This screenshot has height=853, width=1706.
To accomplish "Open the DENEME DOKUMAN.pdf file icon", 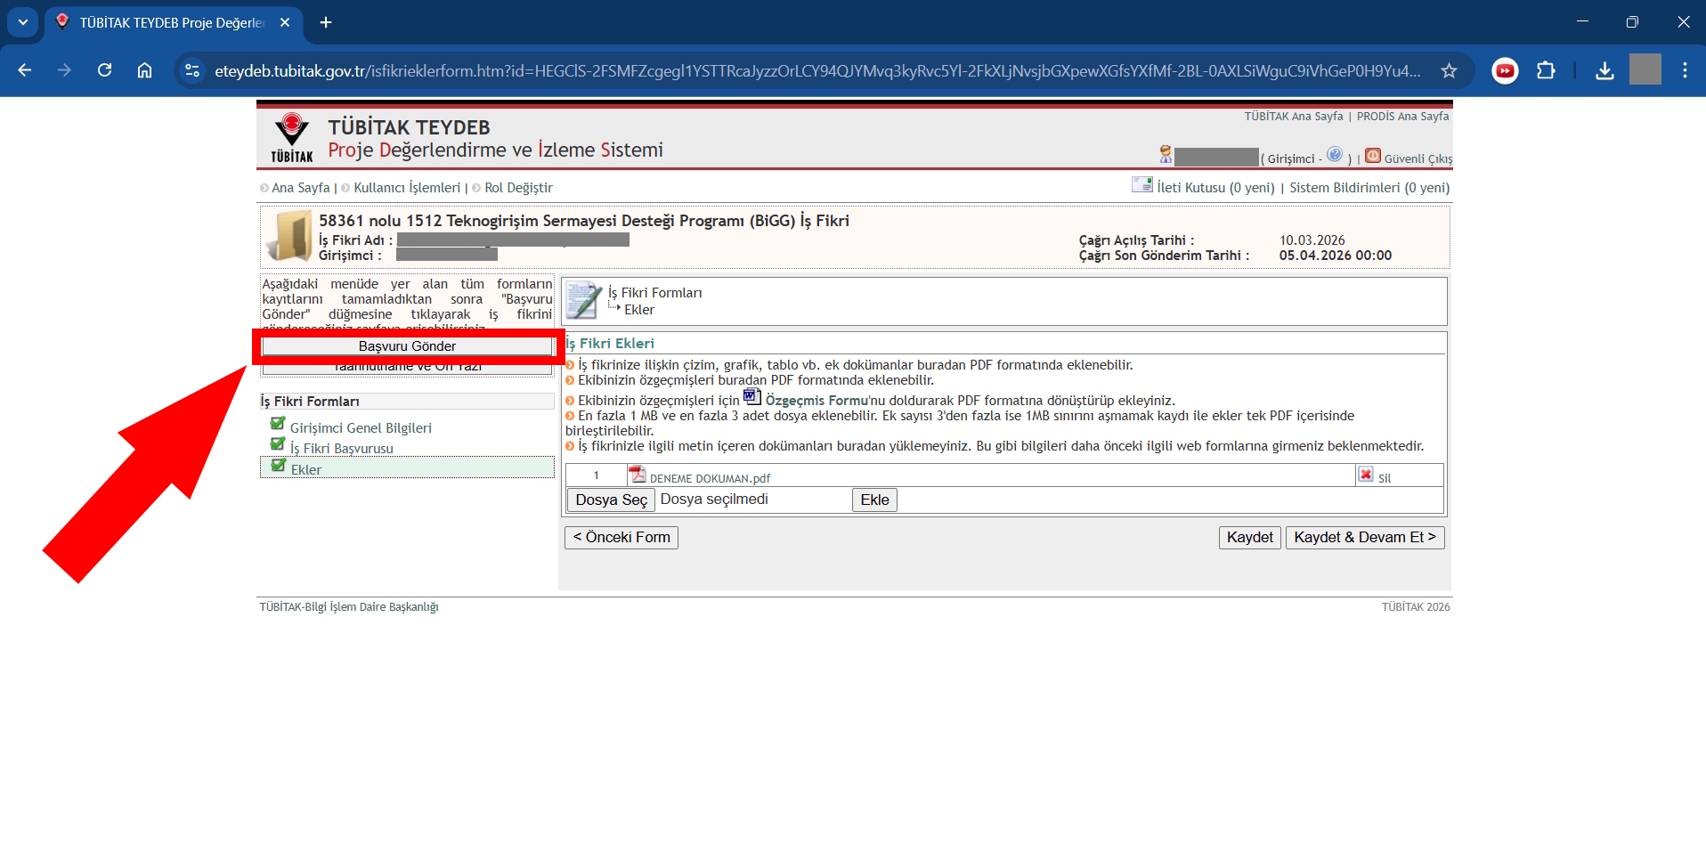I will coord(637,475).
